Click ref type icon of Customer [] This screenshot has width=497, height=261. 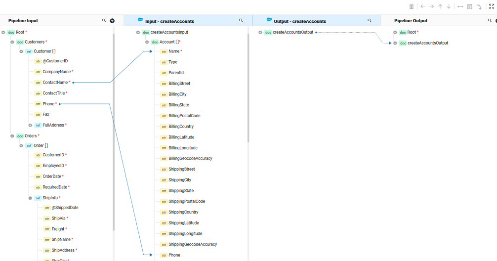29,51
